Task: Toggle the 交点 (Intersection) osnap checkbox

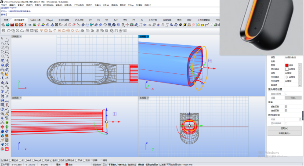Action: pos(43,160)
